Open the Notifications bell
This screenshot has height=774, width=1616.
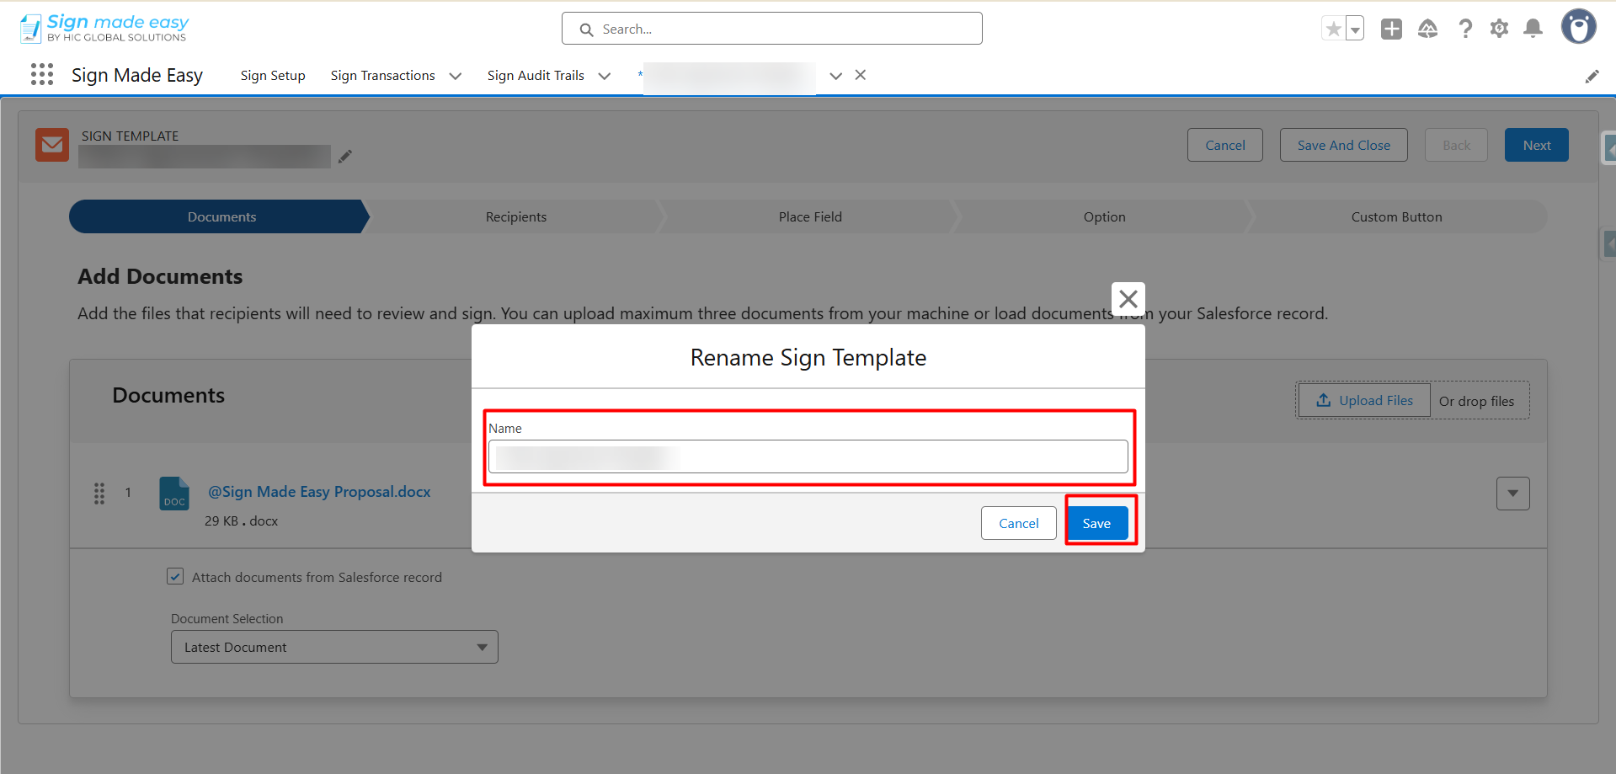pyautogui.click(x=1533, y=29)
